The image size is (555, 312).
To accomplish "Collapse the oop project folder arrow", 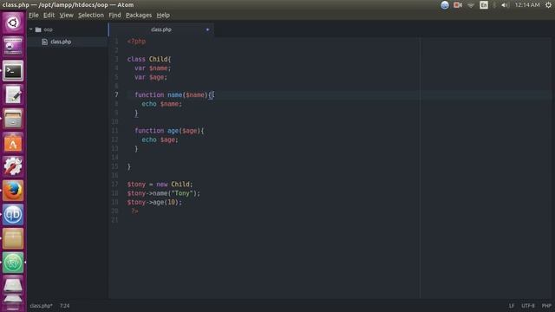I will 31,29.
